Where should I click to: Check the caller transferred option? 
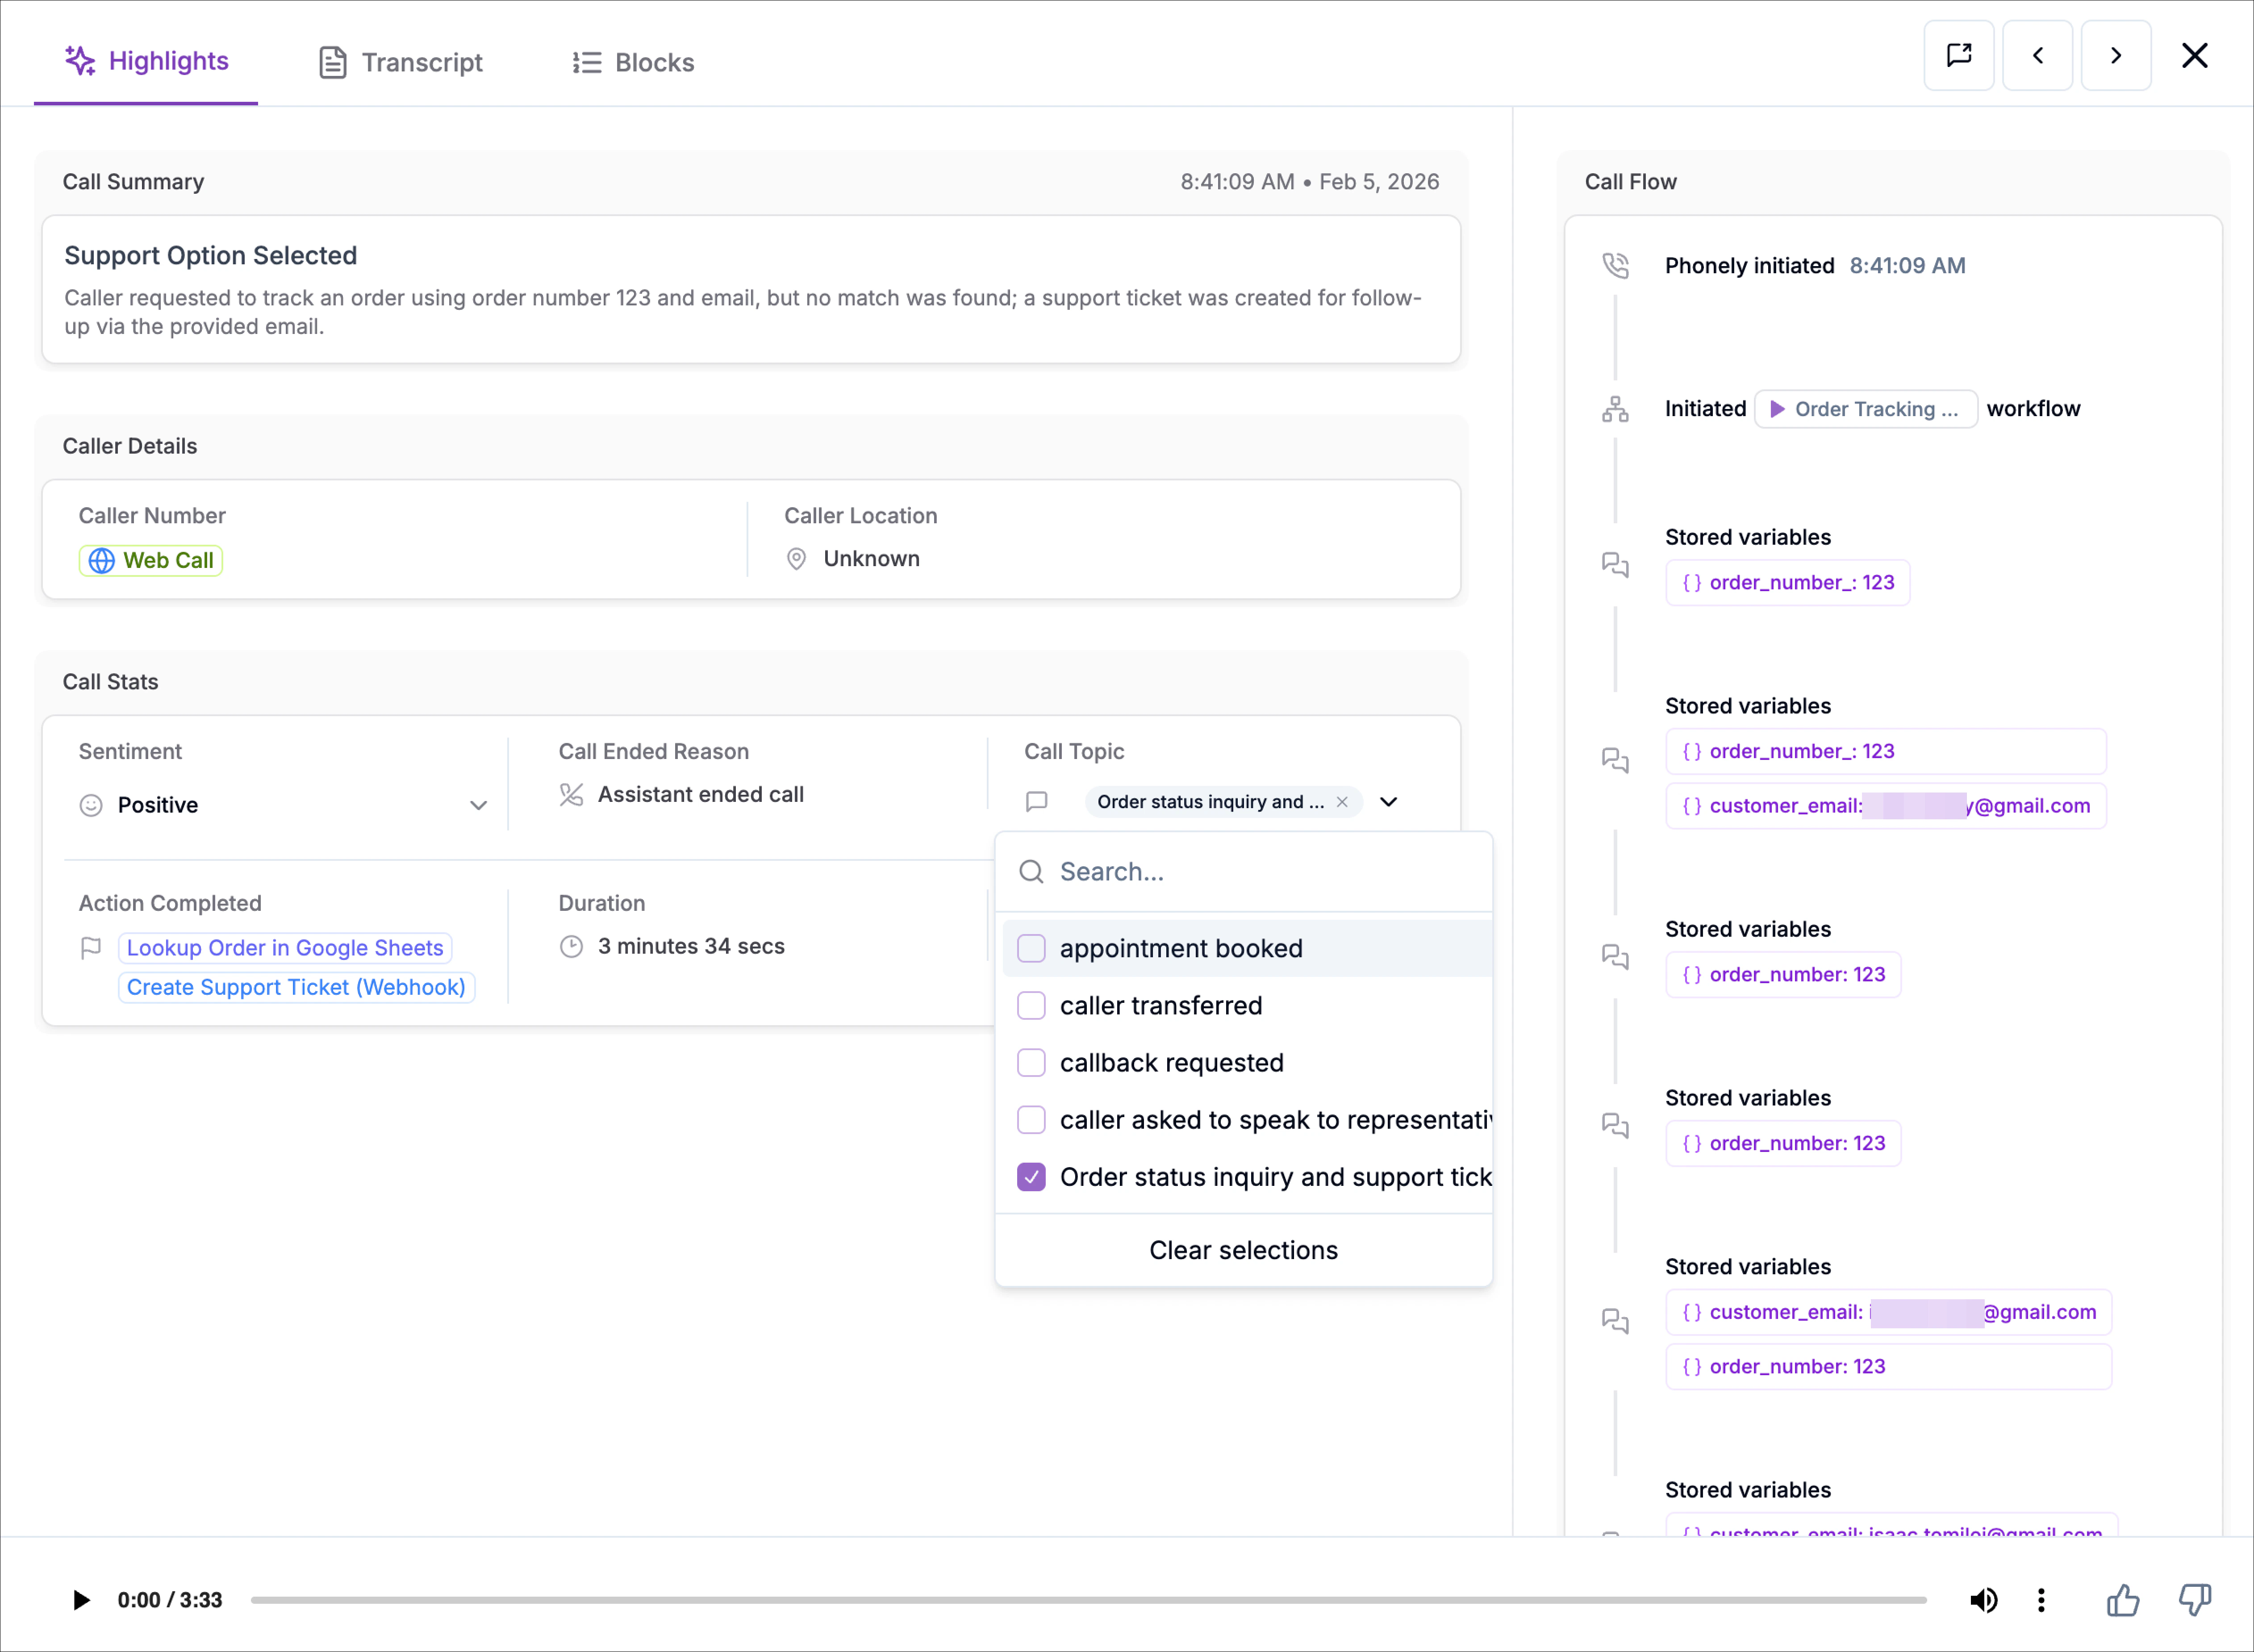tap(1031, 1005)
